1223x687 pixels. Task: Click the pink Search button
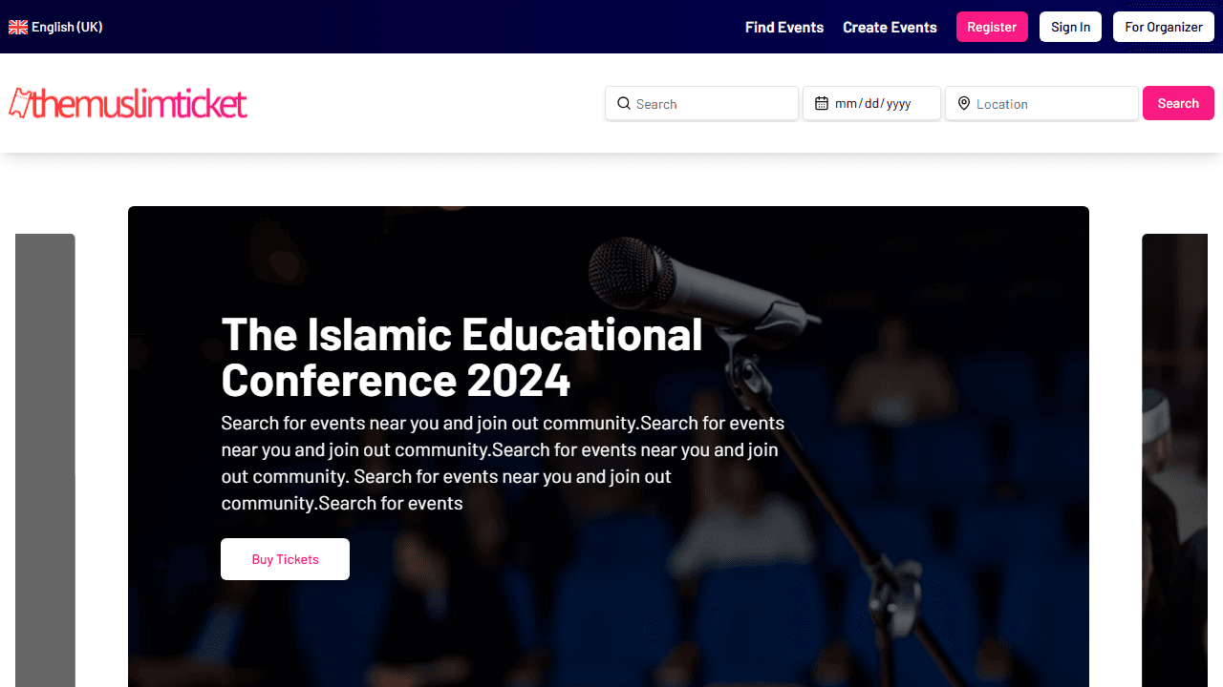(1178, 103)
